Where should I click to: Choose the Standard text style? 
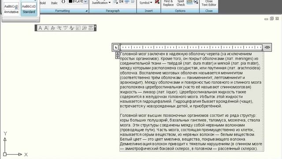click(29, 8)
